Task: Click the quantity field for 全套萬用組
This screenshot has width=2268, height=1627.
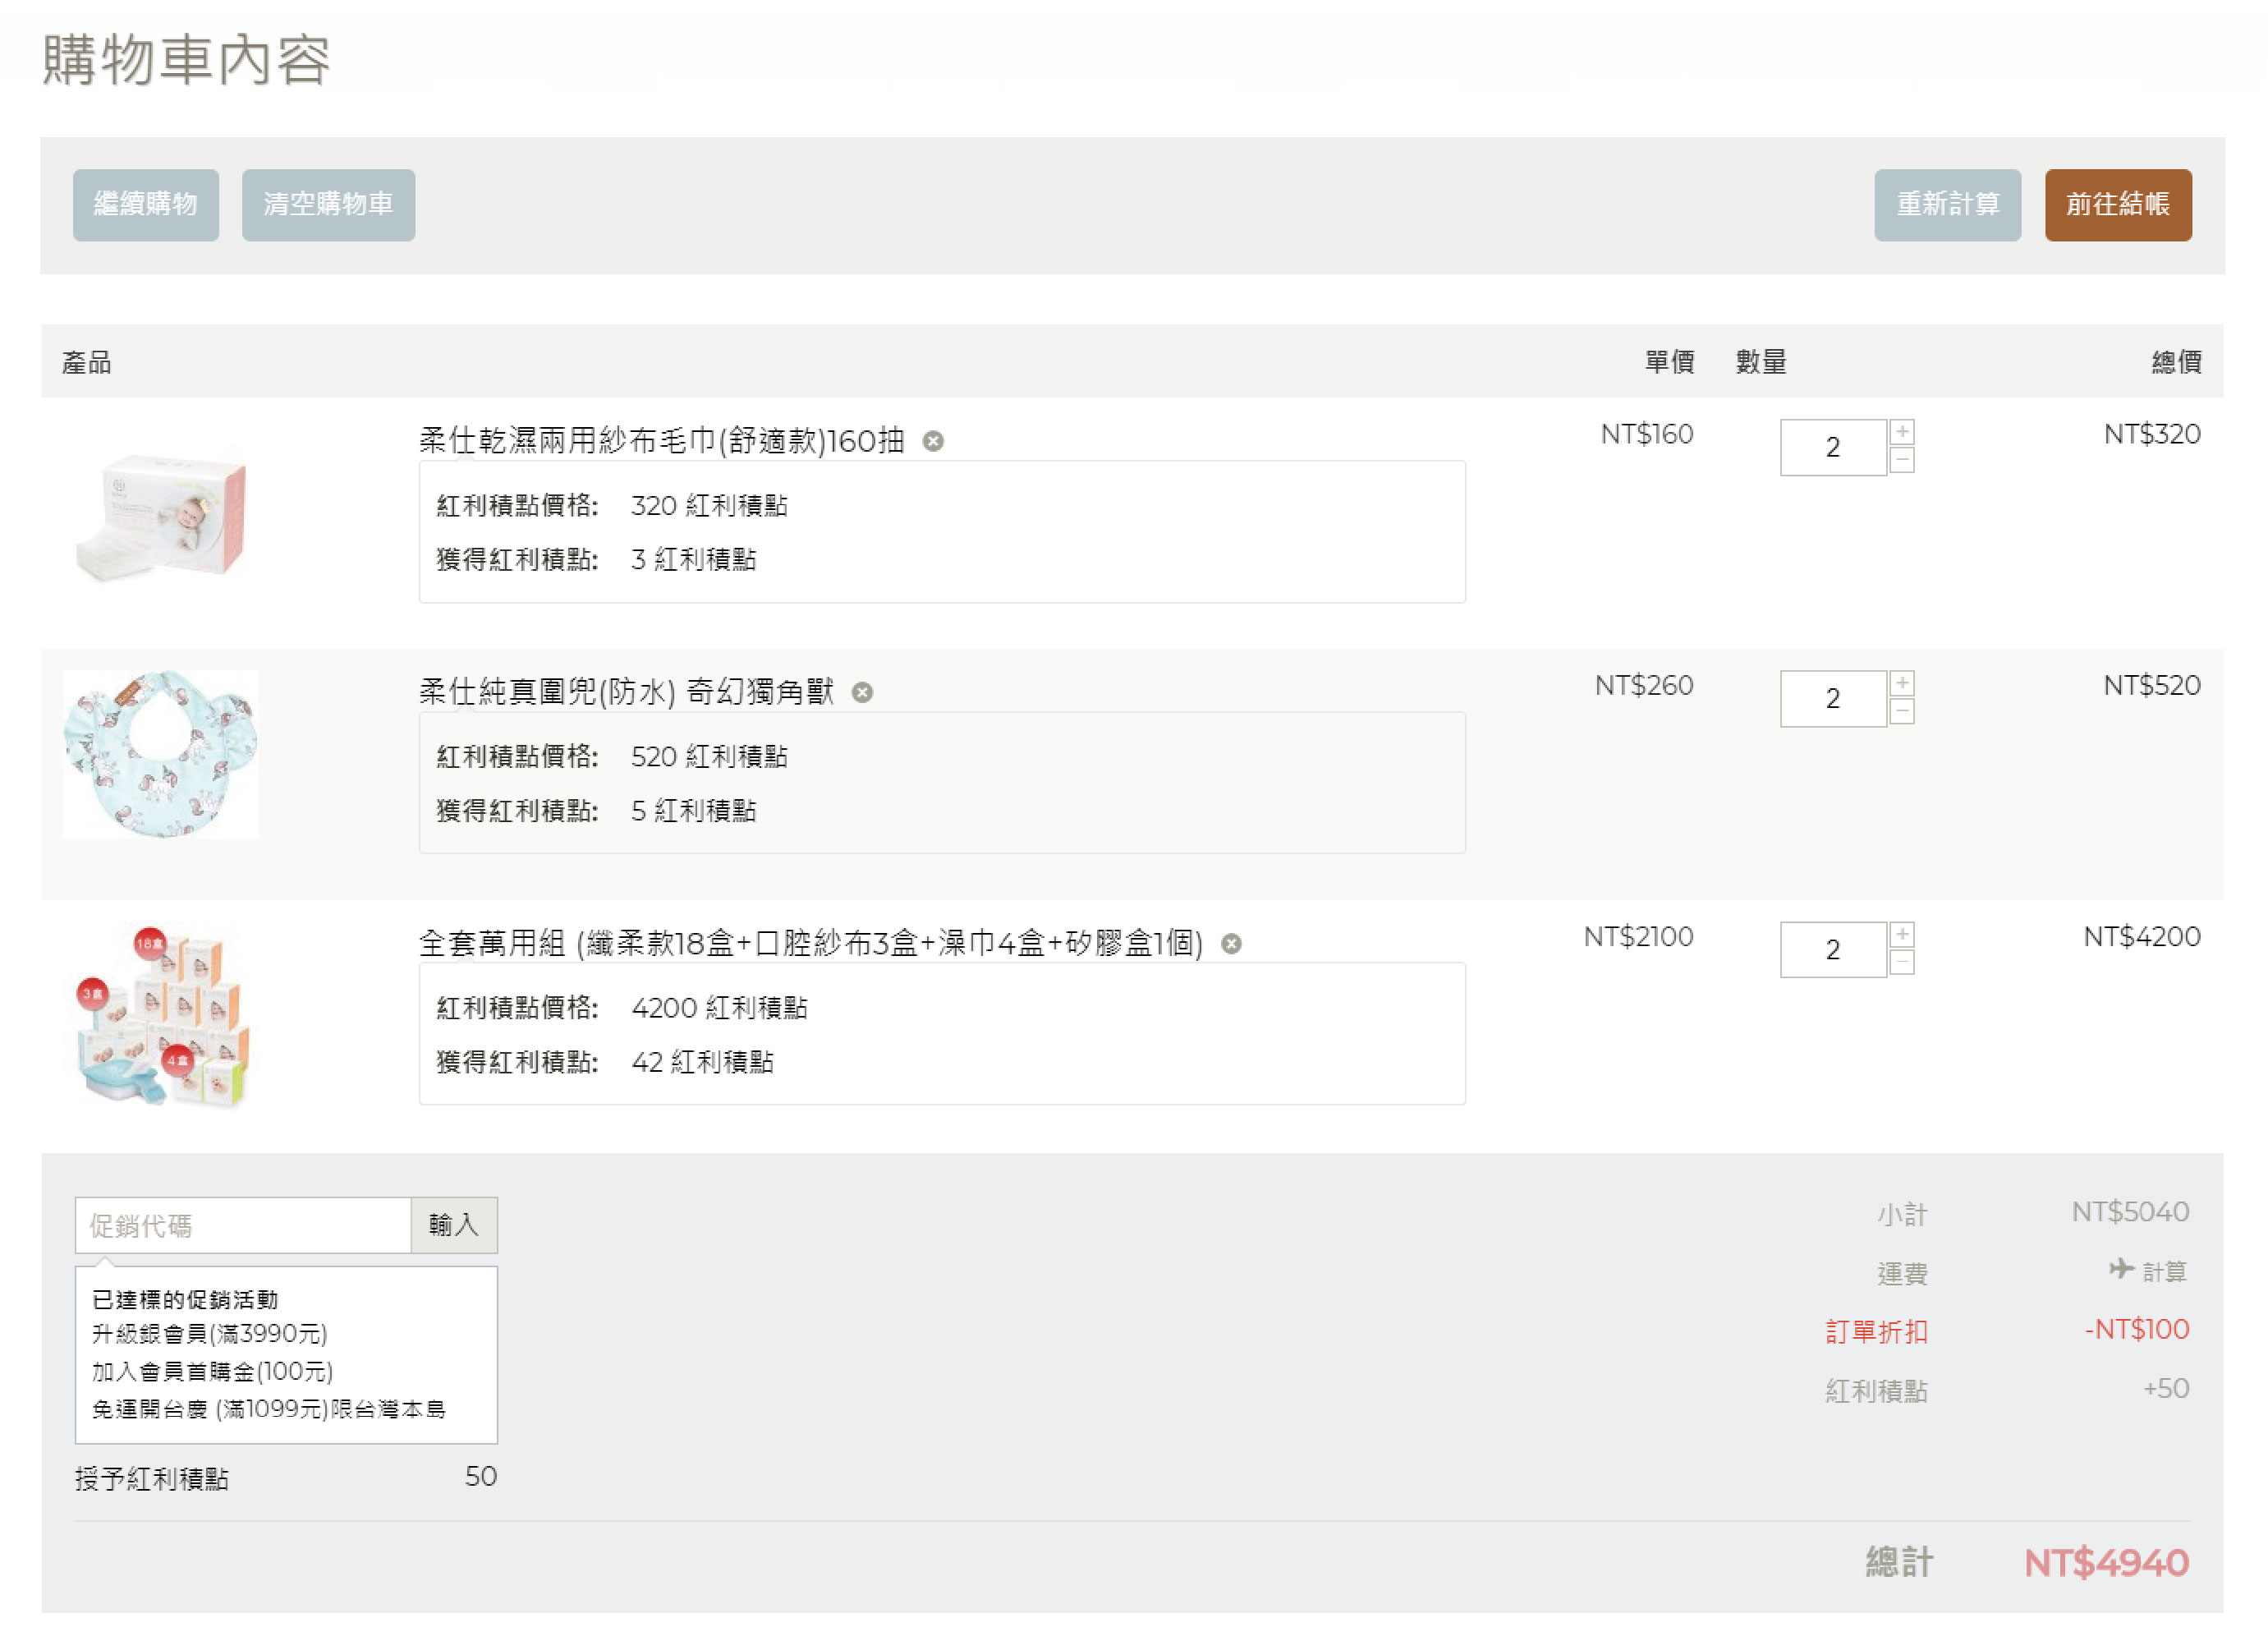Action: (1832, 949)
